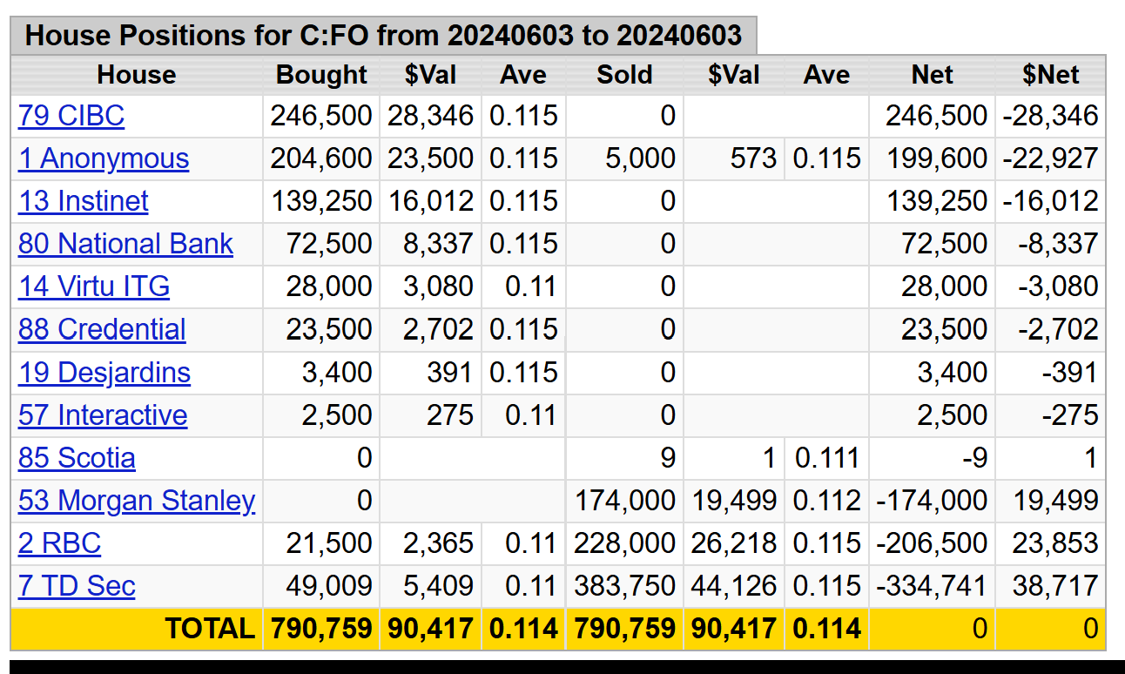
Task: Click the TOTAL row label
Action: [210, 629]
